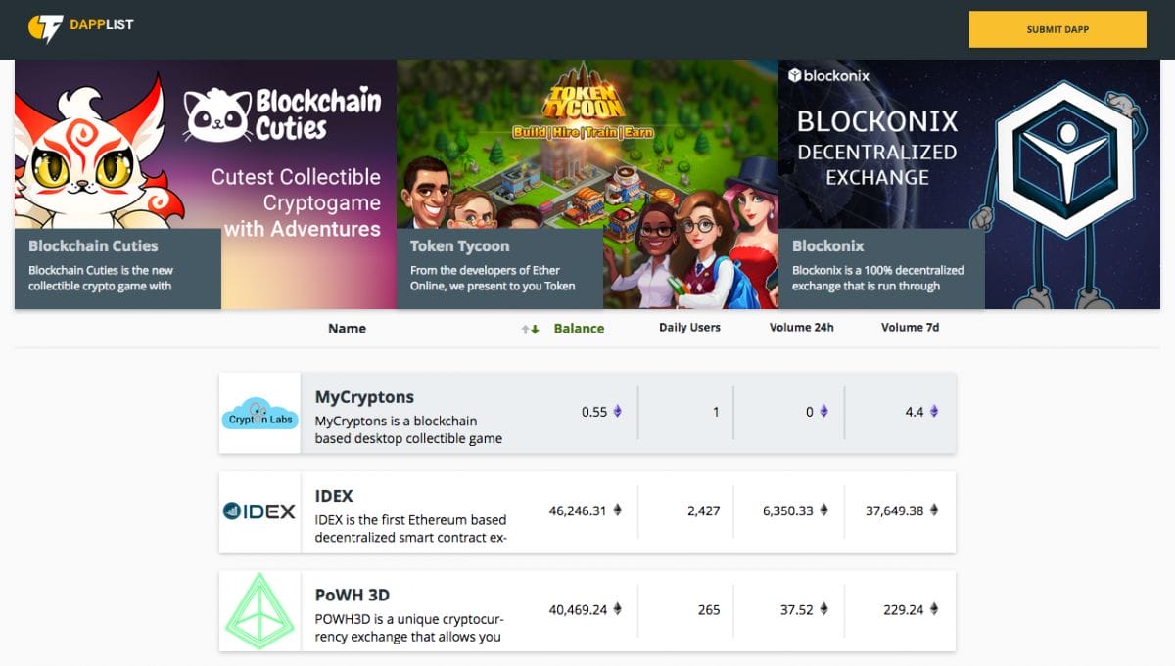This screenshot has height=666, width=1175.
Task: Click the IDEX logo icon
Action: tap(259, 511)
